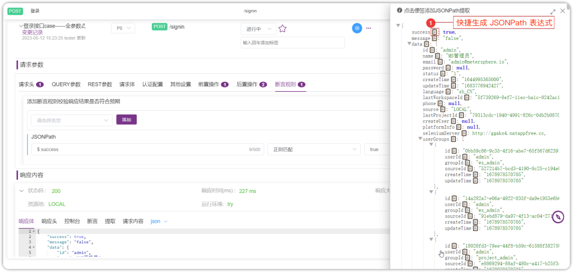Open the 正则匹配 match type dropdown

(x=314, y=150)
